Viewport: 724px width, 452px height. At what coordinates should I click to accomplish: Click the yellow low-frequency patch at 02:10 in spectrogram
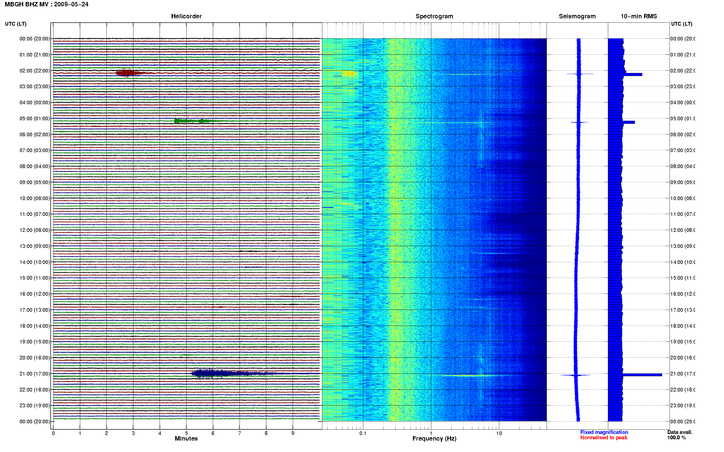coord(349,73)
